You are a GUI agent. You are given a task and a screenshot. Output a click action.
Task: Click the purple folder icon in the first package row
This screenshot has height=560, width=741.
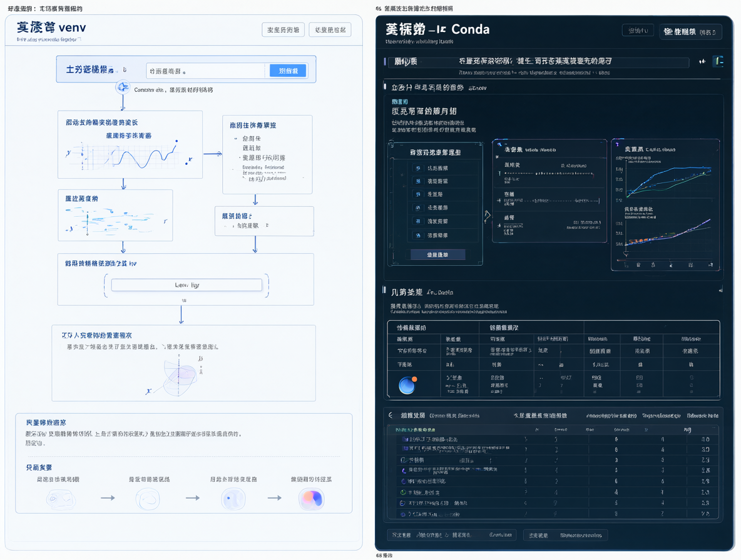(x=404, y=439)
